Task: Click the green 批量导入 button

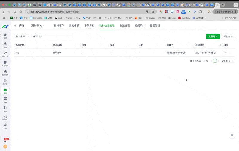Action: click(213, 36)
